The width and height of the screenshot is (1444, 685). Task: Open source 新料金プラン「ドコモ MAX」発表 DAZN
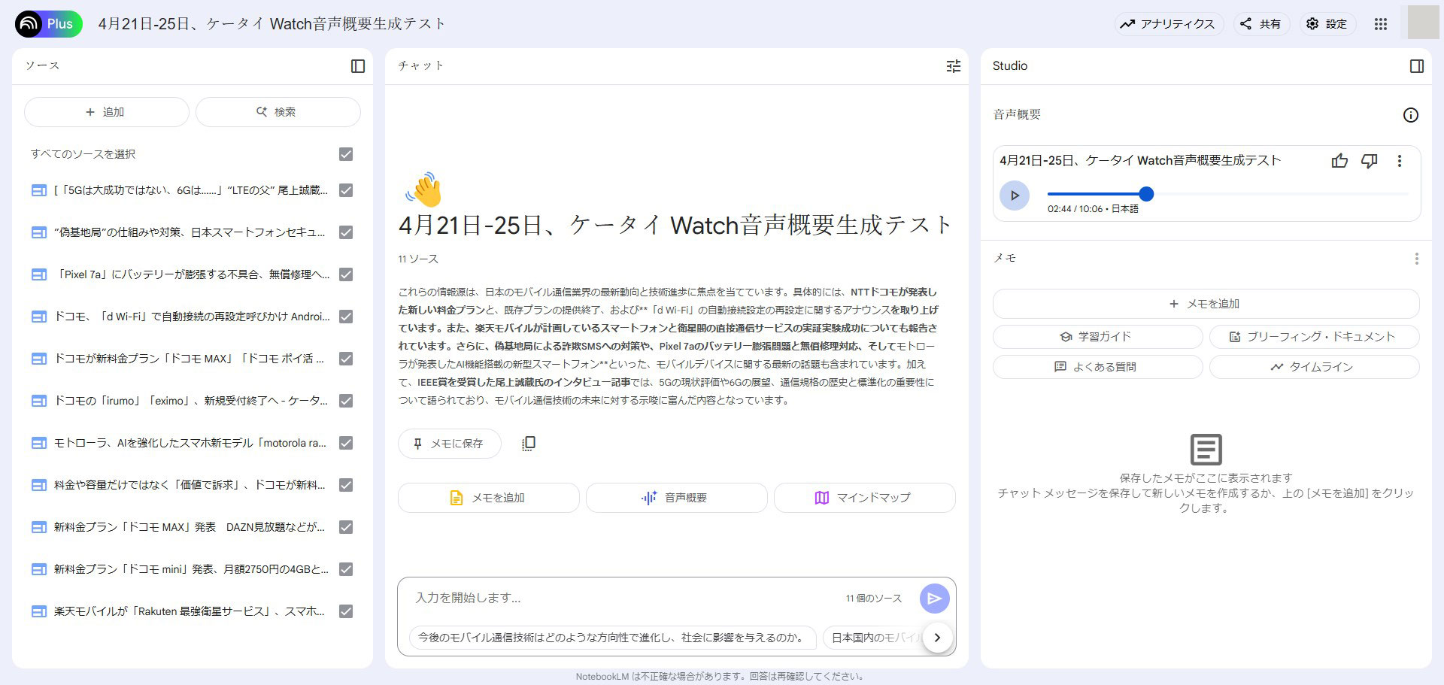coord(190,527)
